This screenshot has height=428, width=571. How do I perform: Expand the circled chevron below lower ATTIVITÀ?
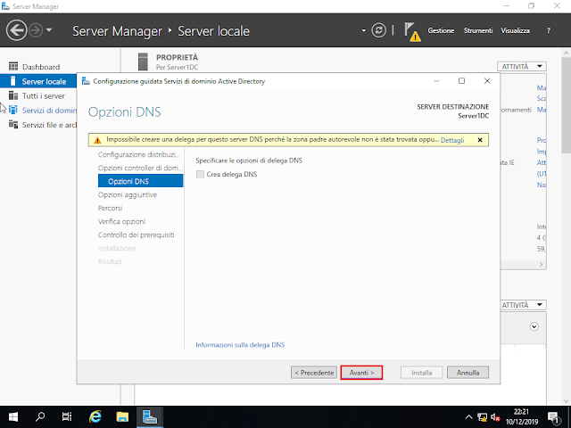tap(534, 327)
